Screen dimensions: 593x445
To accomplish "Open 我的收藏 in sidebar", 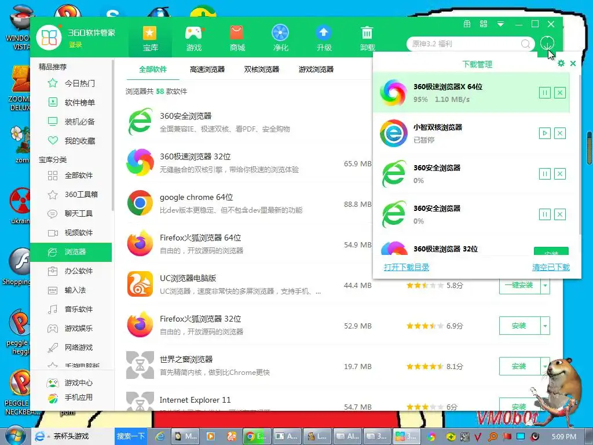I will [x=72, y=141].
